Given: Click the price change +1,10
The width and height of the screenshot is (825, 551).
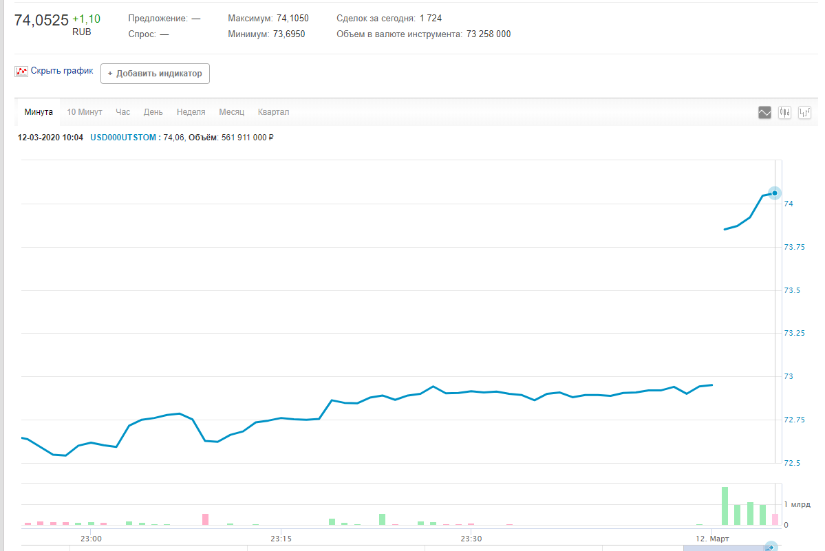Looking at the screenshot, I should [86, 19].
